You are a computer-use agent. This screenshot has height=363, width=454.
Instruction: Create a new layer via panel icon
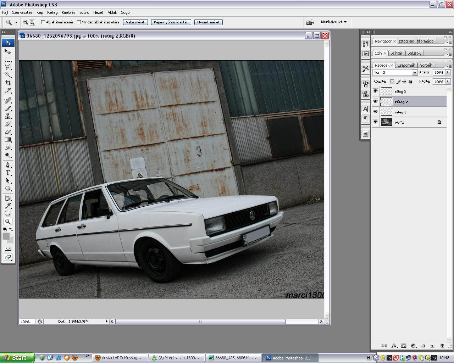(432, 346)
